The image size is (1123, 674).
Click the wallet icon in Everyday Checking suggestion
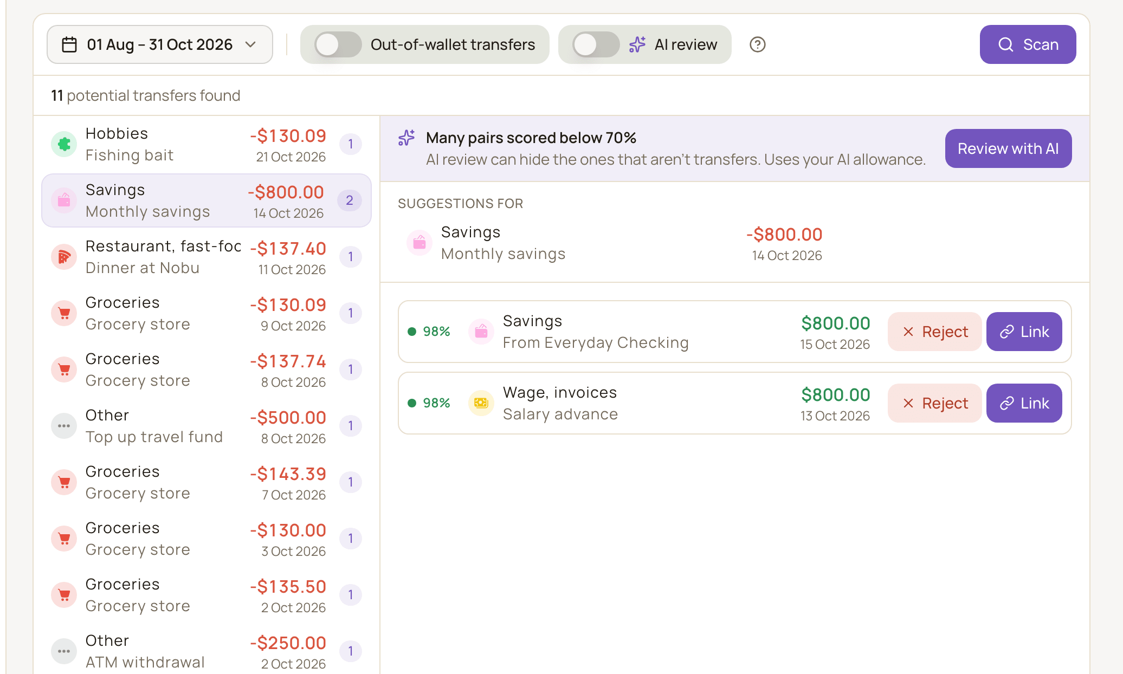tap(481, 332)
